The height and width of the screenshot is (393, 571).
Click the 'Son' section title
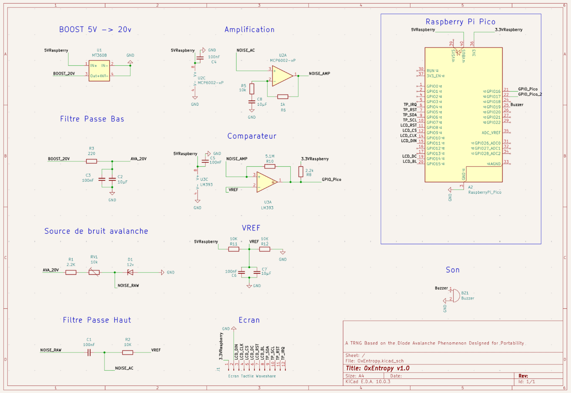453,270
